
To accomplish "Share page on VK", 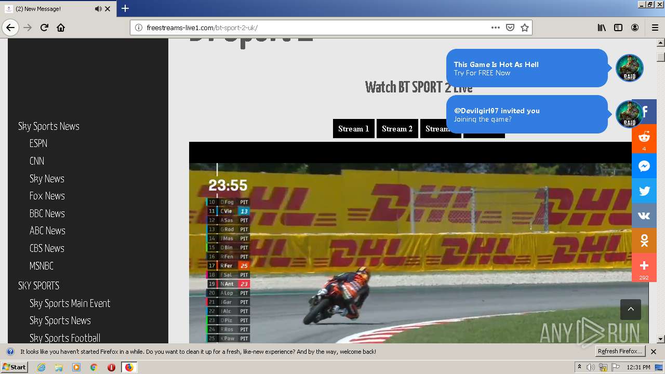I will (x=644, y=216).
